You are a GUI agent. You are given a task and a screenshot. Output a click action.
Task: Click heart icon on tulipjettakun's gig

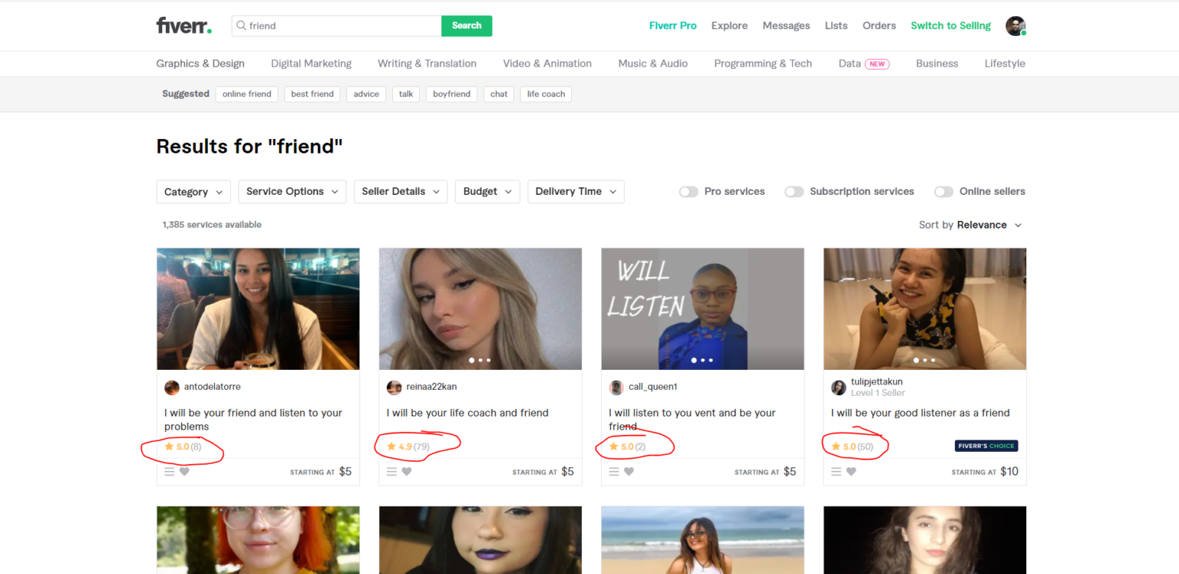851,471
